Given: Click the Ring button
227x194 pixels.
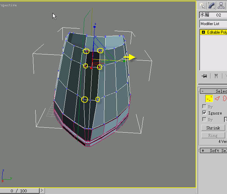Looking at the screenshot, I should coord(213,136).
